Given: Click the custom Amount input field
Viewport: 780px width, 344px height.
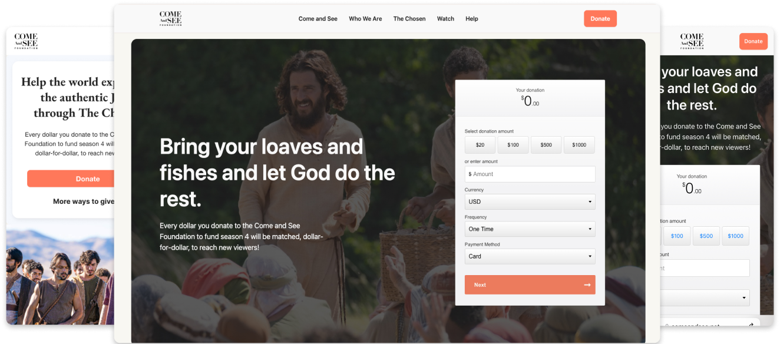Looking at the screenshot, I should pos(530,174).
